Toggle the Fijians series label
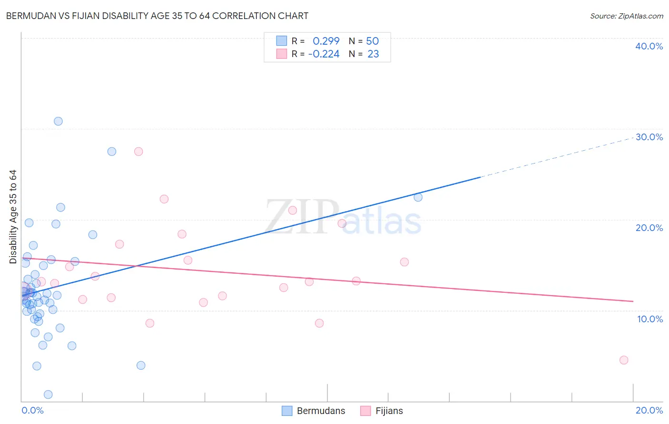Screen dimensions: 669x424 pos(389,411)
